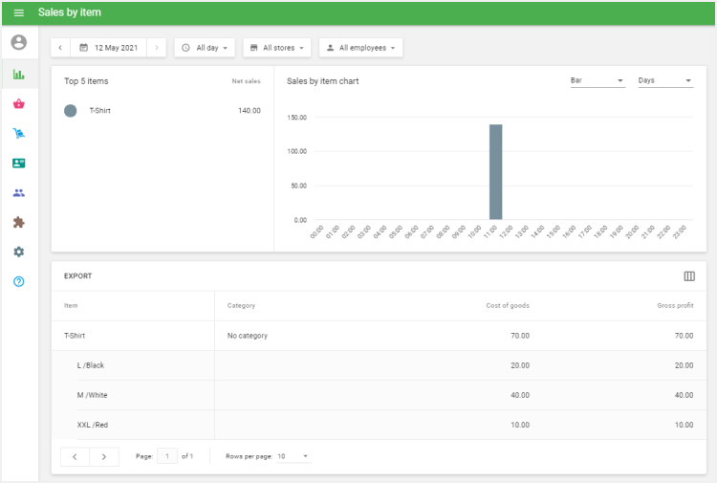Go to previous day using left arrow
The image size is (717, 483).
point(60,48)
